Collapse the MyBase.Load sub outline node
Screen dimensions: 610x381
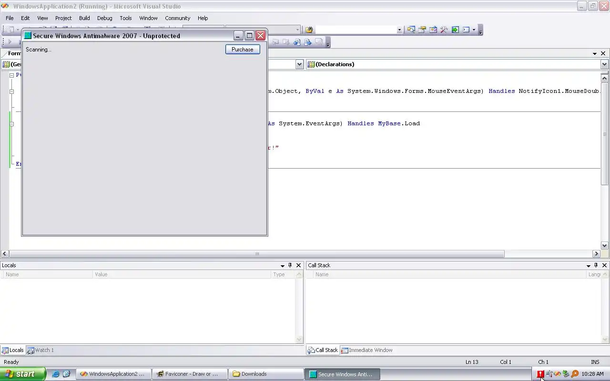(12, 124)
